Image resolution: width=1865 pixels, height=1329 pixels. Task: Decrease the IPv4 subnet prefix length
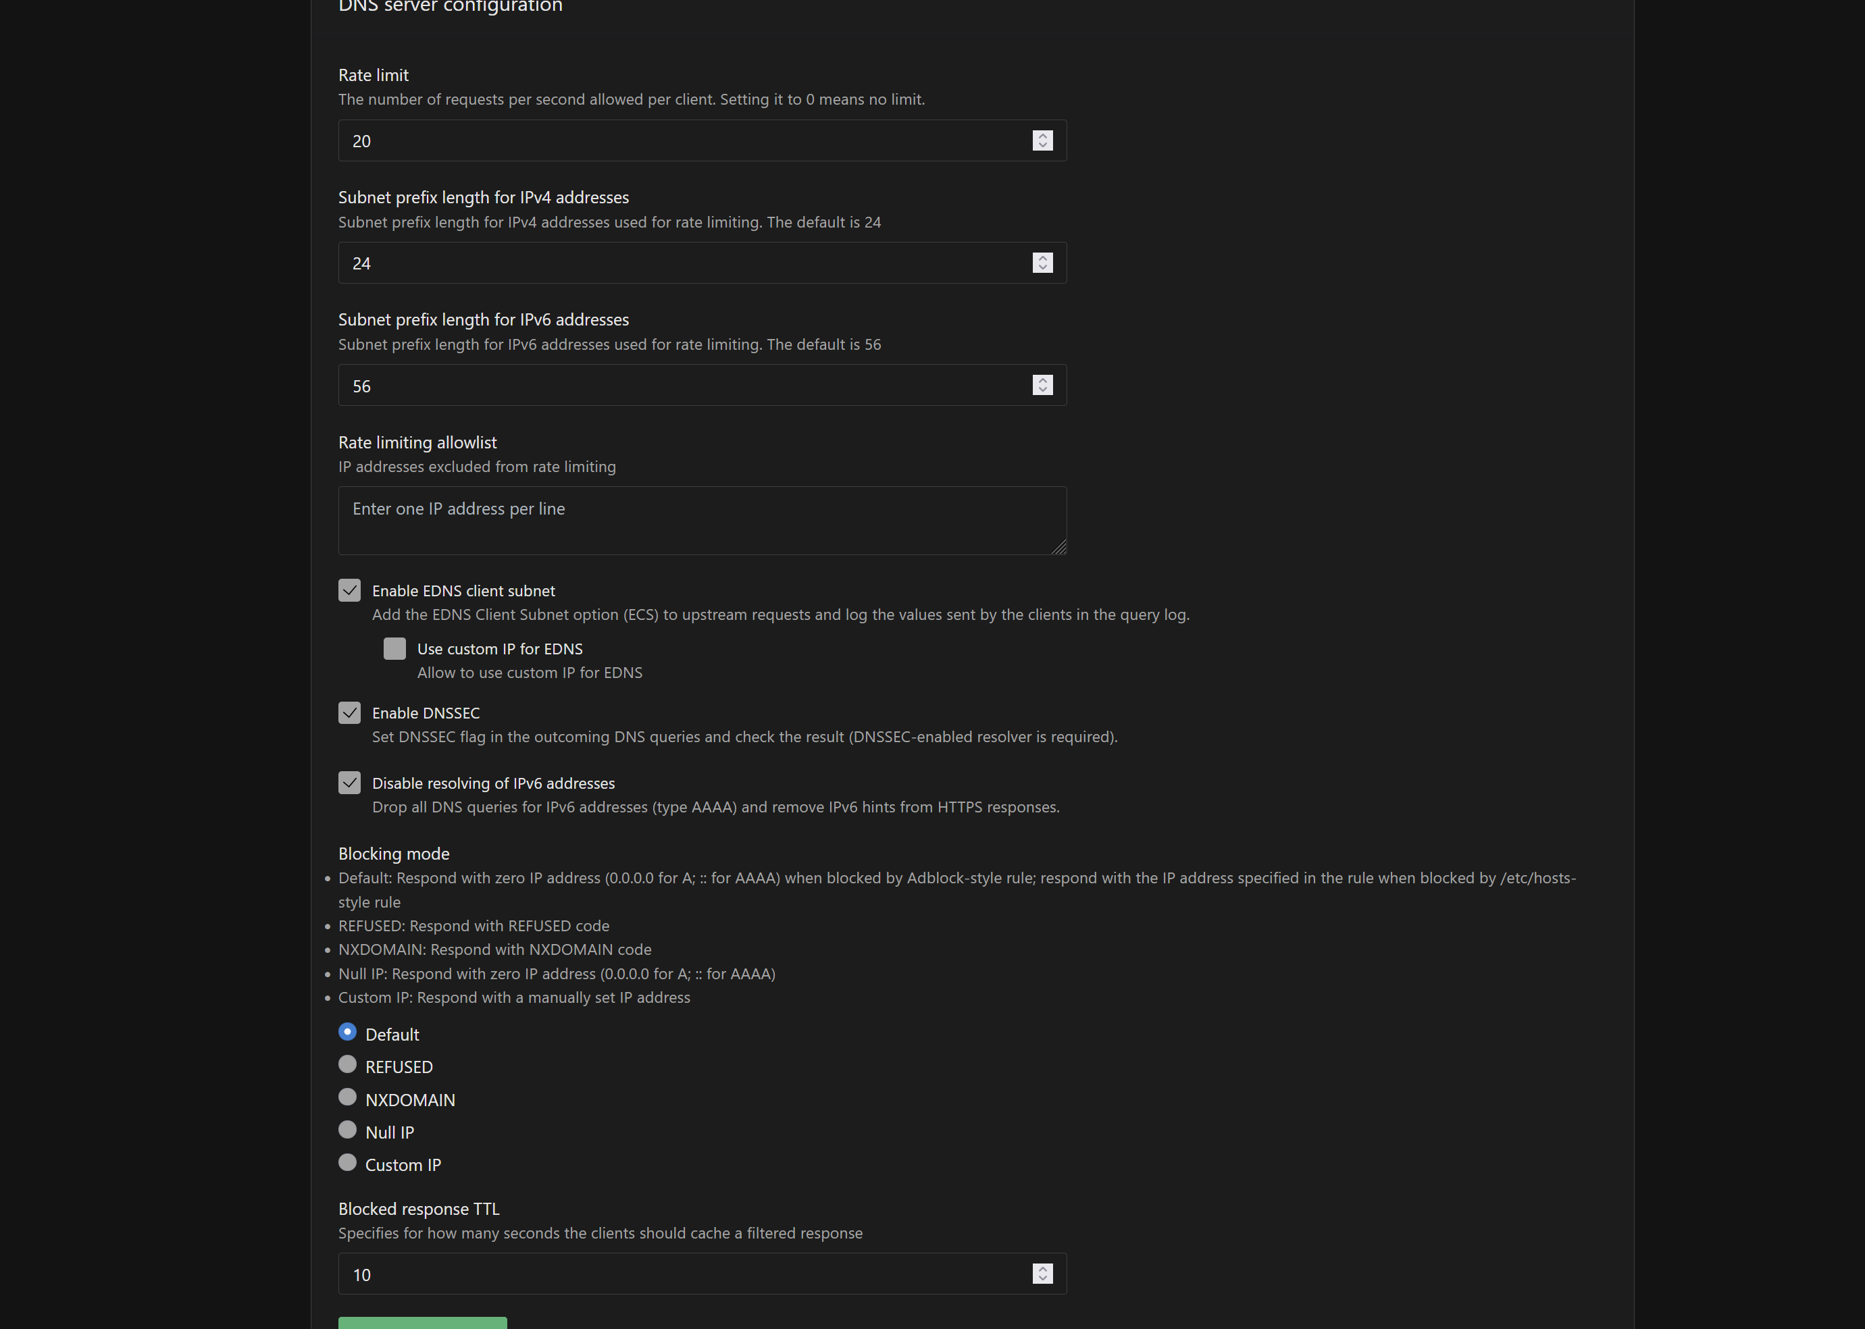pos(1042,267)
